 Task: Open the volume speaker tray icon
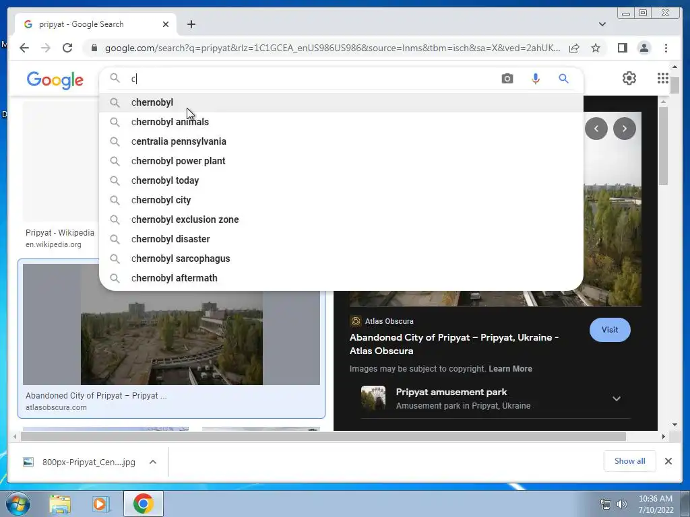click(621, 504)
